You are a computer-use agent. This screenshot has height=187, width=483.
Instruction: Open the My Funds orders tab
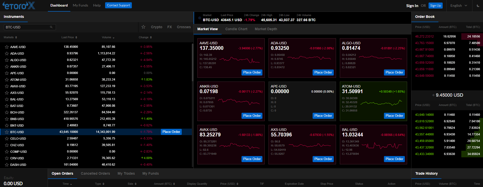[150, 173]
